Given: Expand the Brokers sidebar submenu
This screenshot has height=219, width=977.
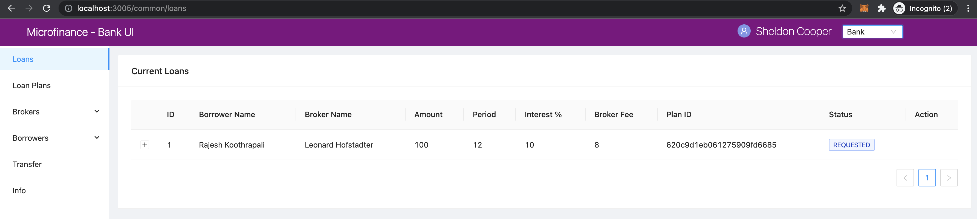Looking at the screenshot, I should (x=55, y=112).
